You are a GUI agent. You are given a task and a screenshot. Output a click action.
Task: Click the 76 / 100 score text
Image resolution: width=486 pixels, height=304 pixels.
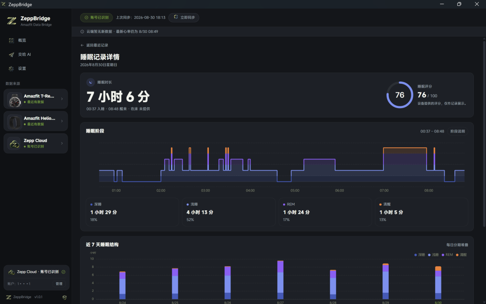pos(427,95)
